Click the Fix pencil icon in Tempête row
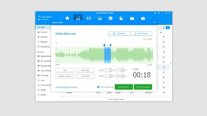Viewport: 207px width, 116px height. (x=164, y=92)
